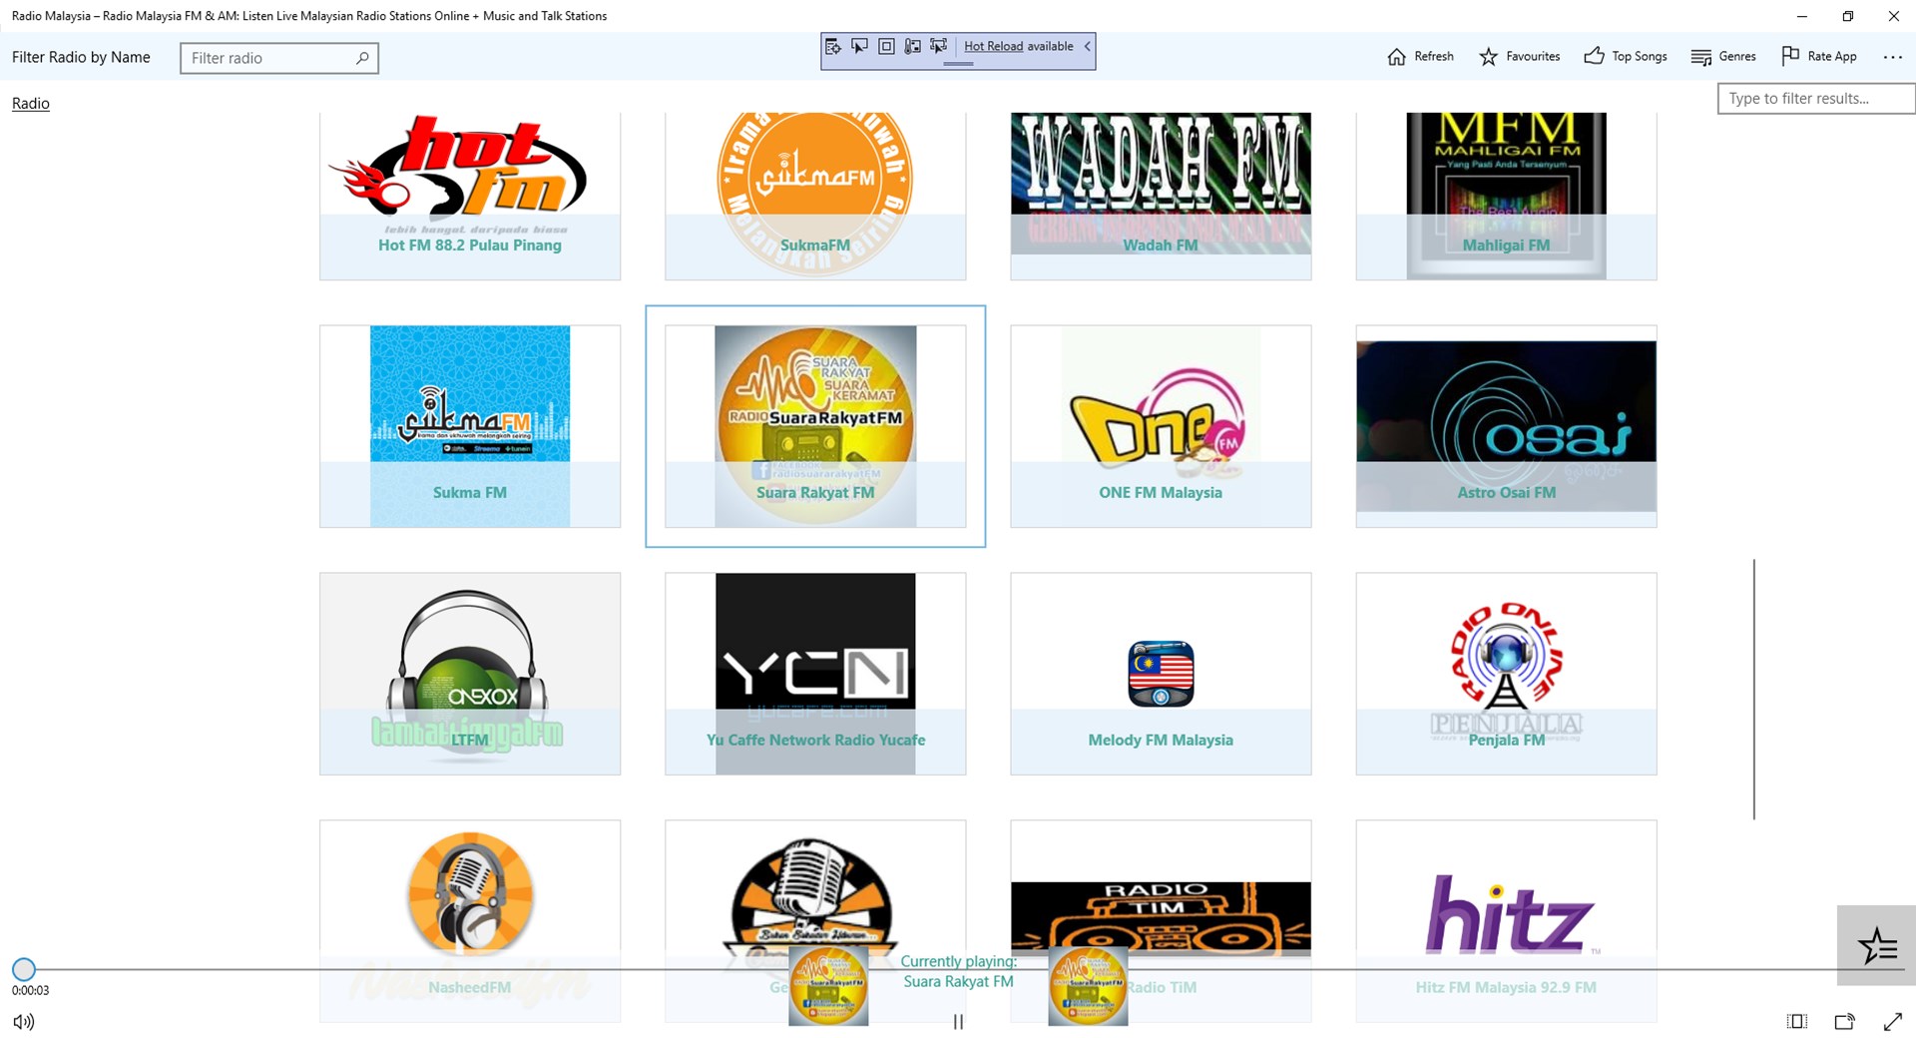Click the station list scrollbar
This screenshot has width=1916, height=1038.
[x=1753, y=689]
